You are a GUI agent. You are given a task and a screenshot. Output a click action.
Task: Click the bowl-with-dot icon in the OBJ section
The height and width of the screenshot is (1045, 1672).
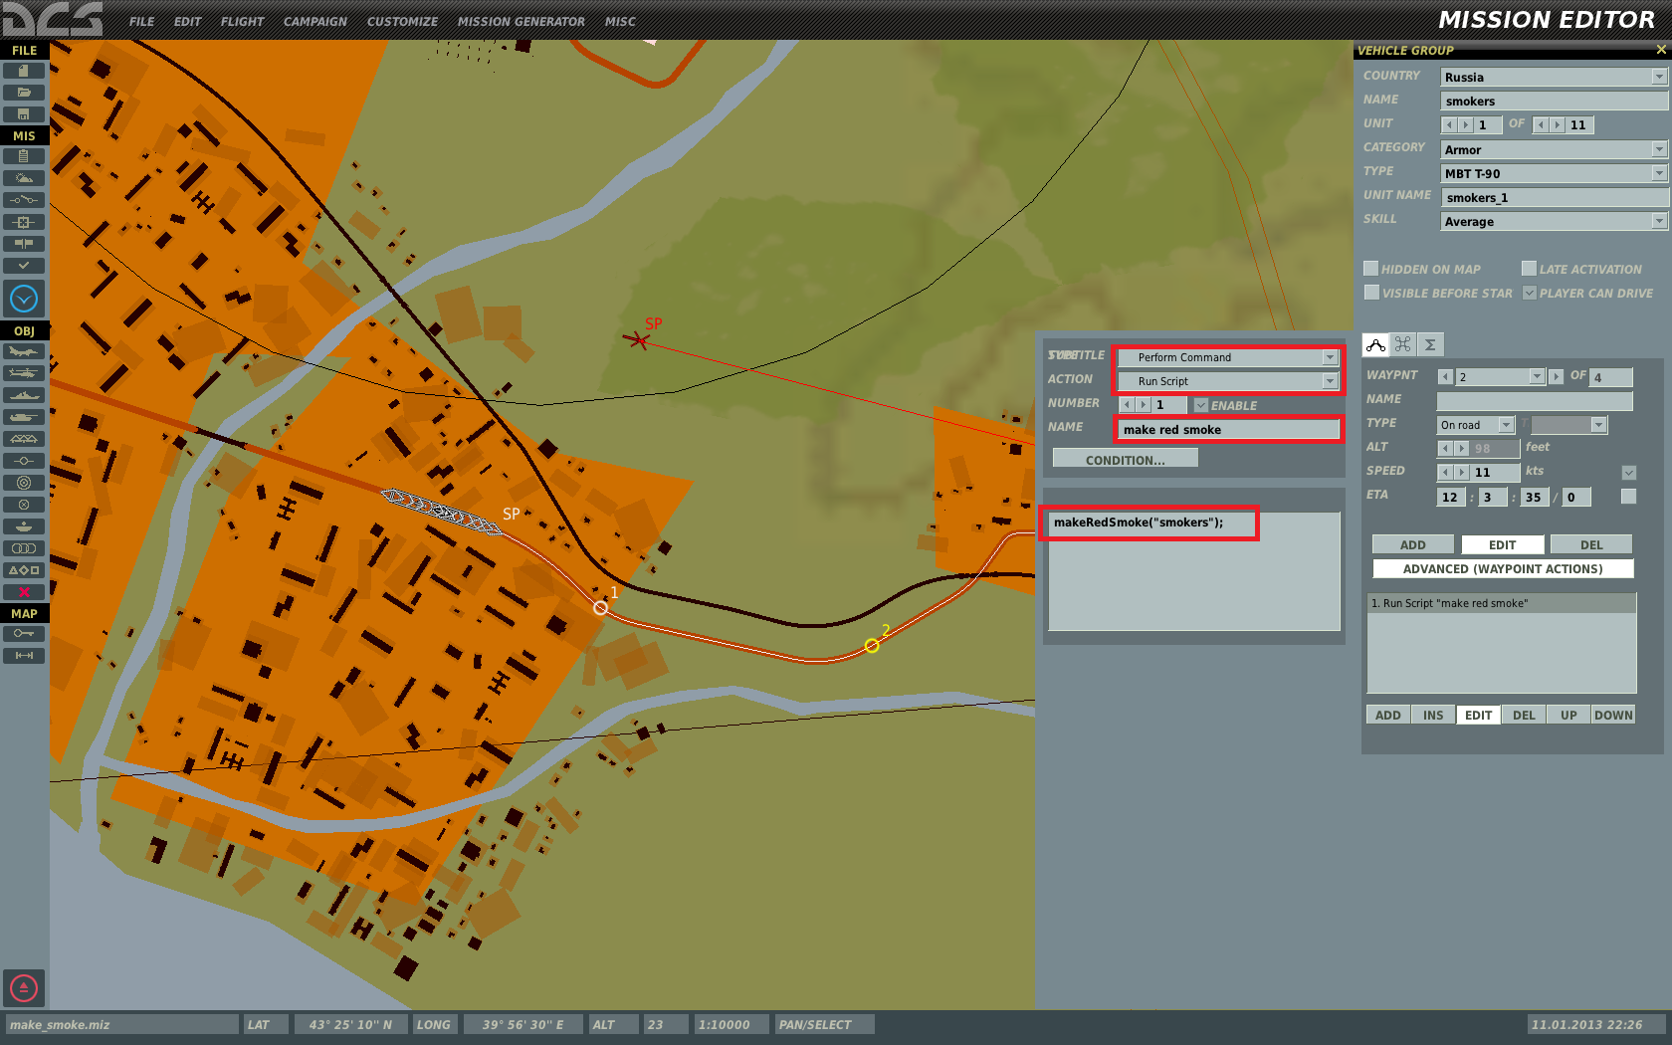[24, 526]
